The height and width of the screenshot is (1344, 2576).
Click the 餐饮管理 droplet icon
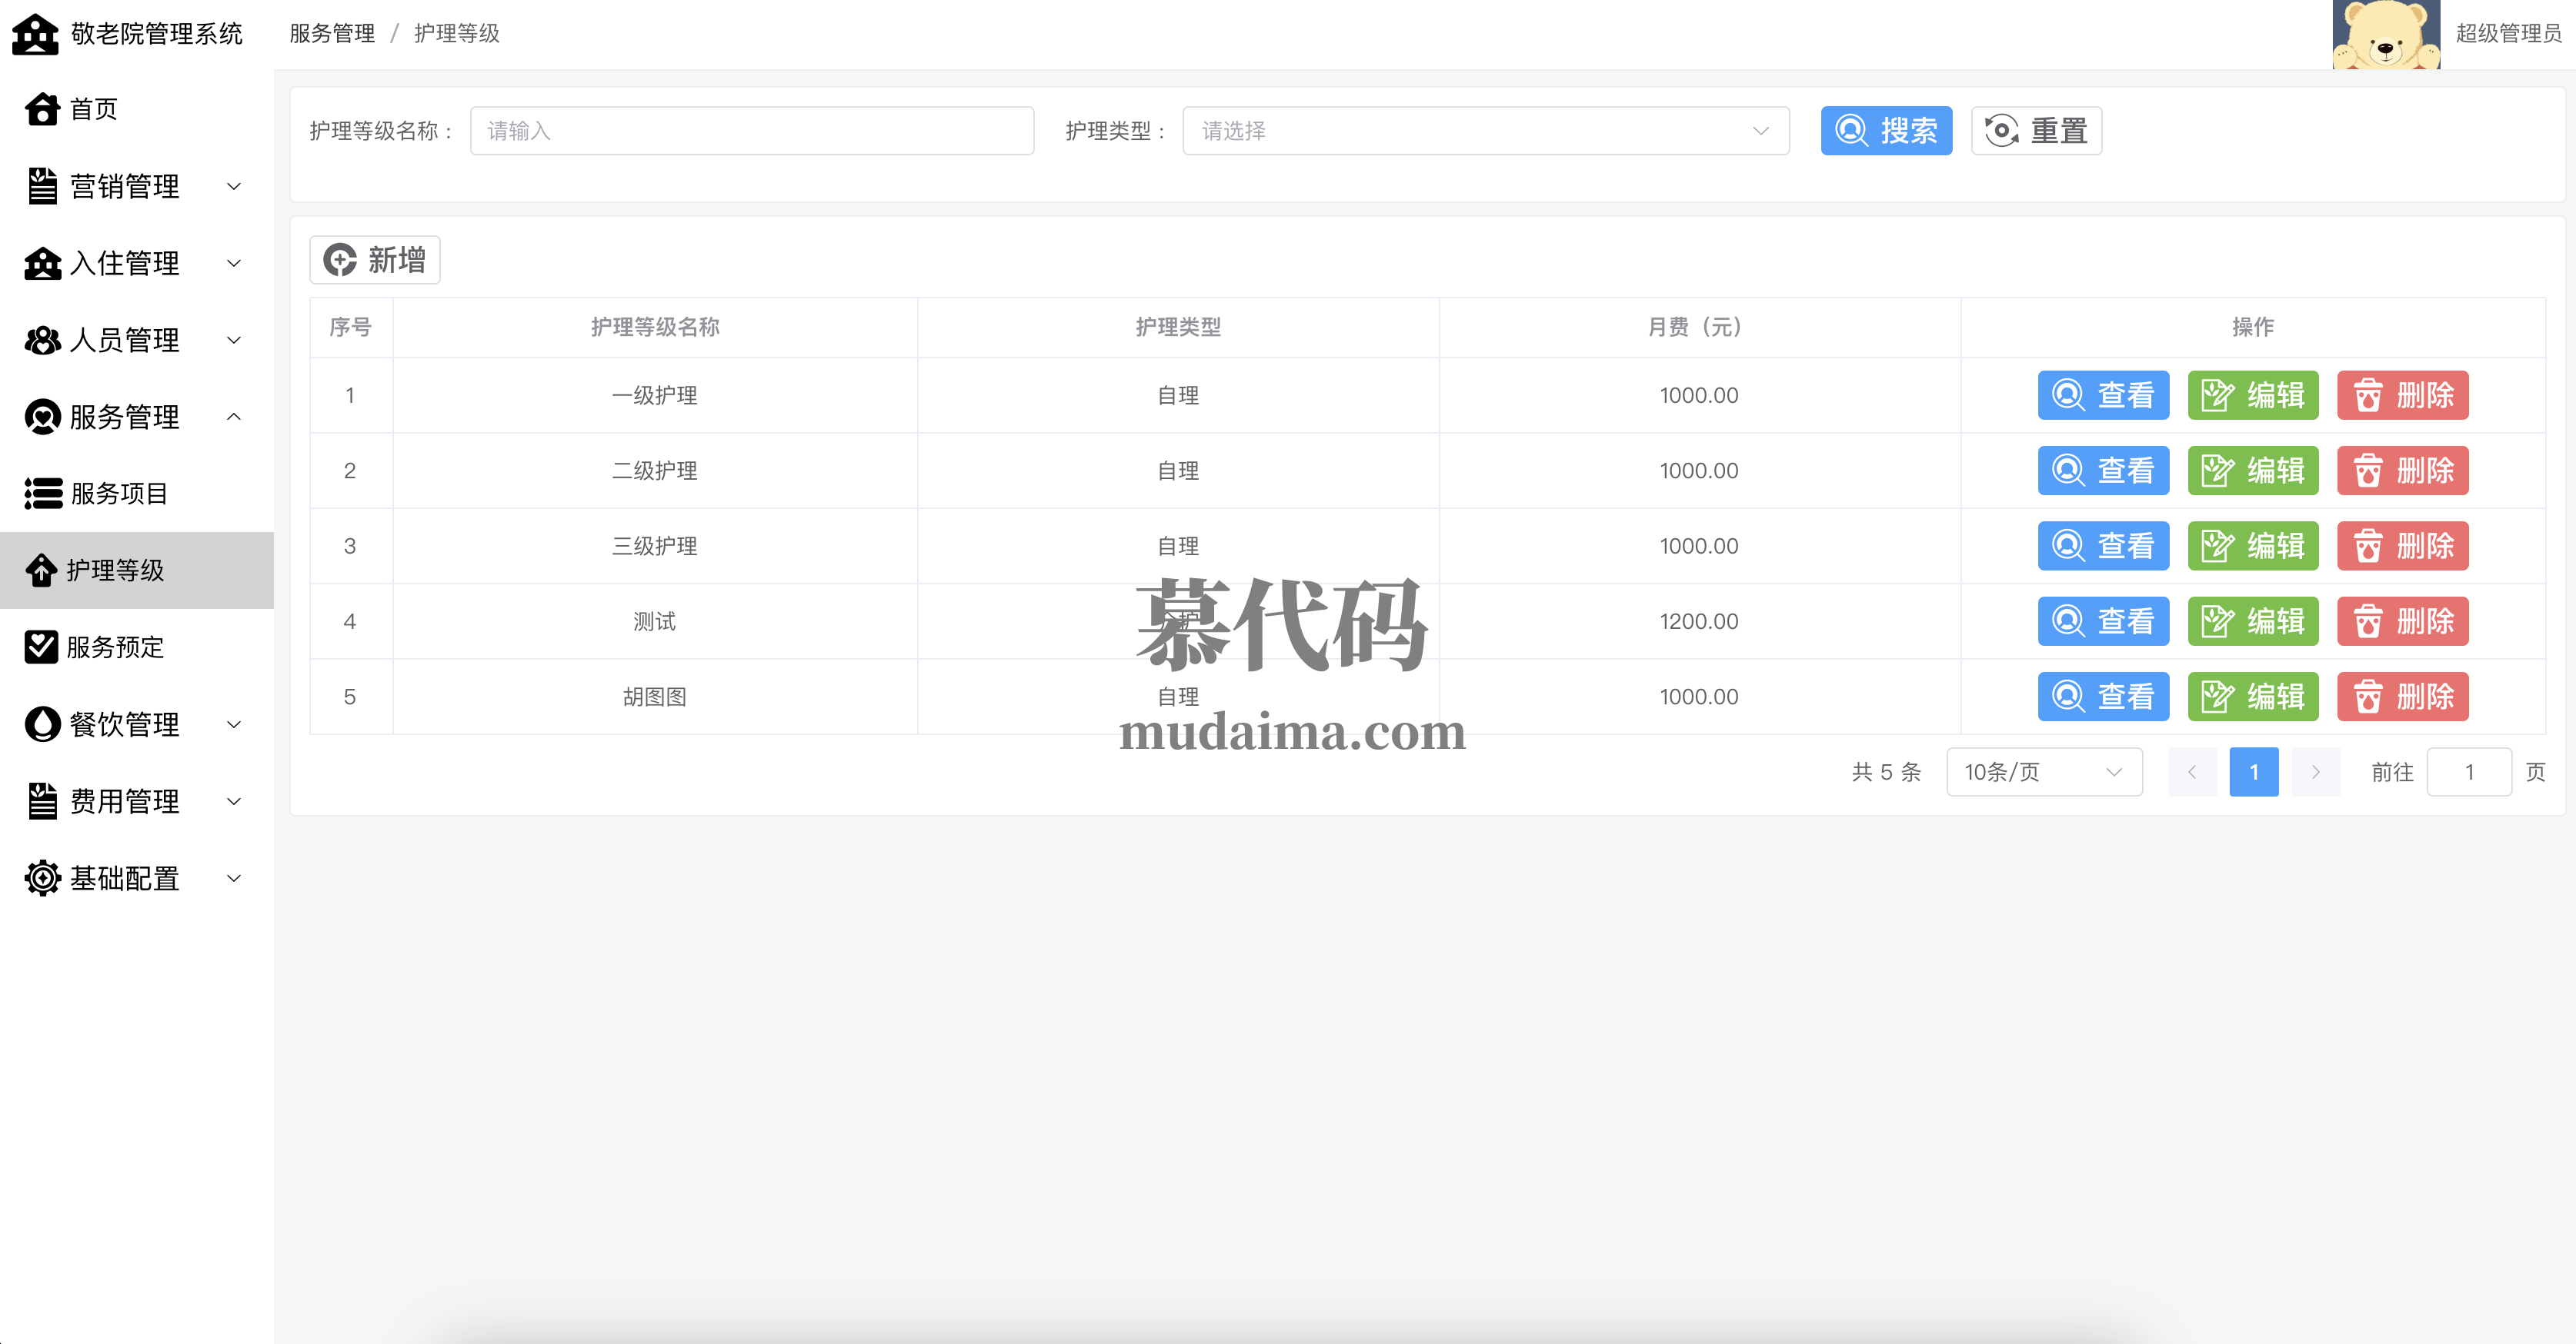point(42,724)
